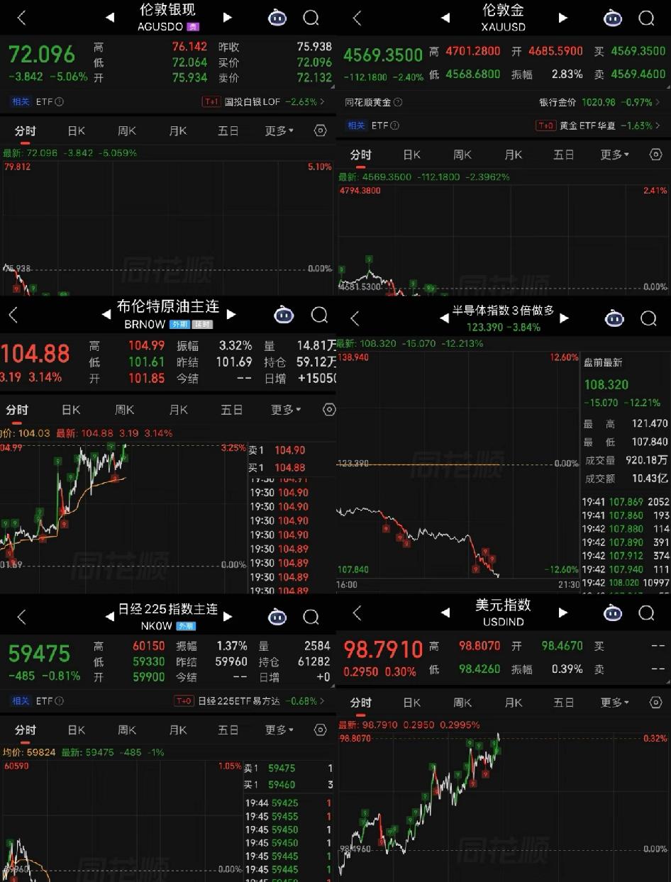Screen dimensions: 671x882
Task: Tap 伦敦金 price 4569.3500
Action: pyautogui.click(x=383, y=54)
